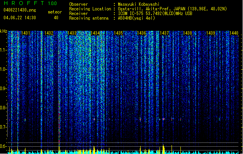243x154 pixels.
Task: Click the 0.7 kHz axis tick label
Action: coord(3,127)
